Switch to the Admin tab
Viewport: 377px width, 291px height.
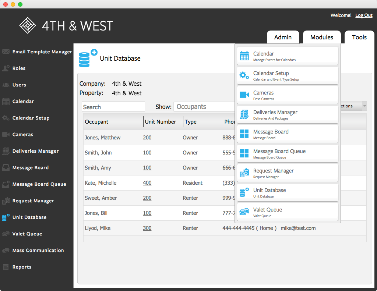[x=283, y=37]
